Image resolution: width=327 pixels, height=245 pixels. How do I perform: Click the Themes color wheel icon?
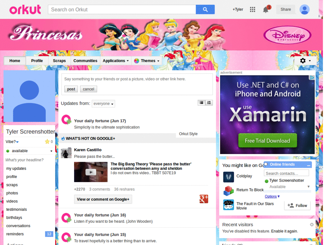point(137,61)
